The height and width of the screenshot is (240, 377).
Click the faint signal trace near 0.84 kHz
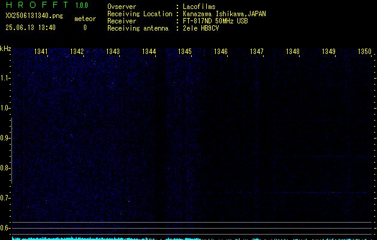322,157
